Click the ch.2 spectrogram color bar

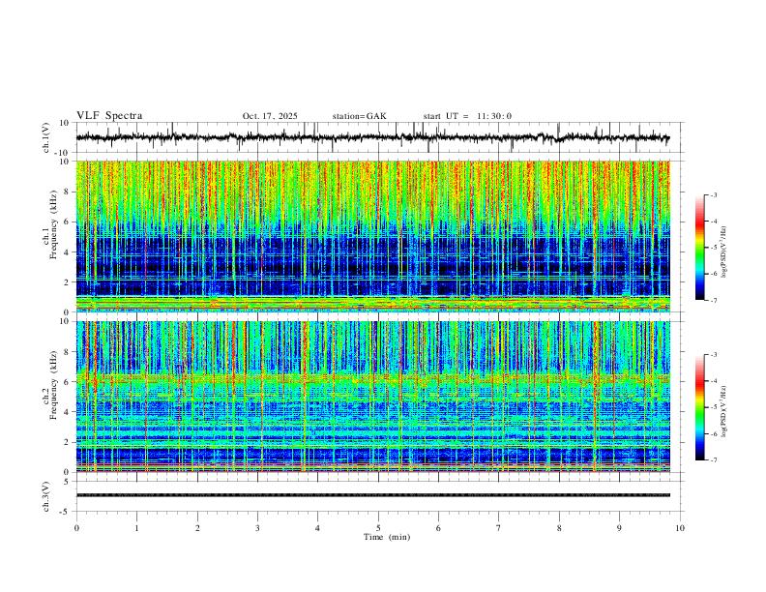coord(699,407)
